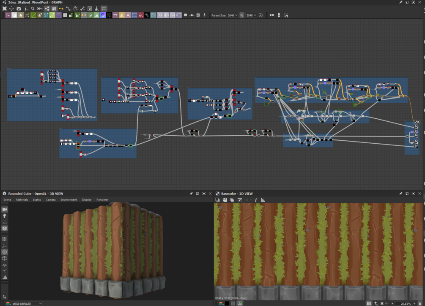Open the Materials menu in 3D view
This screenshot has width=425, height=306.
pyautogui.click(x=22, y=199)
